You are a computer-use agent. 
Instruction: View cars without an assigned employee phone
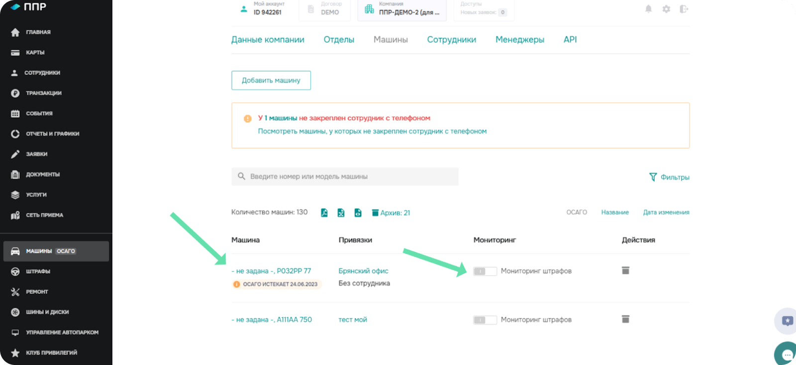click(372, 132)
